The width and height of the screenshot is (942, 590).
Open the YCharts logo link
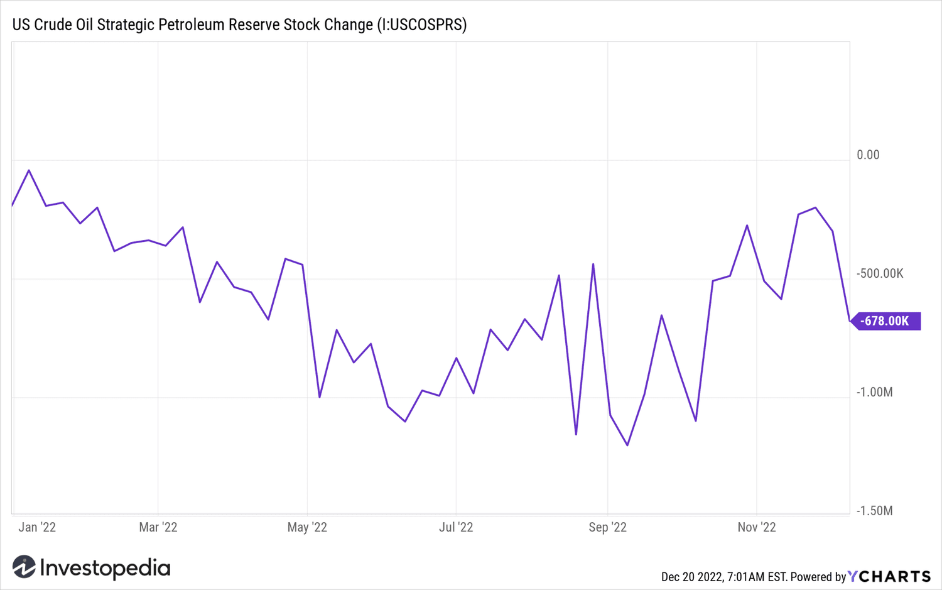(889, 576)
